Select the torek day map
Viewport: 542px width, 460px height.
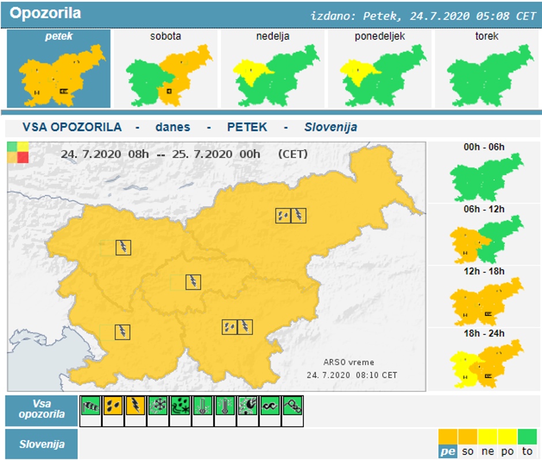487,69
